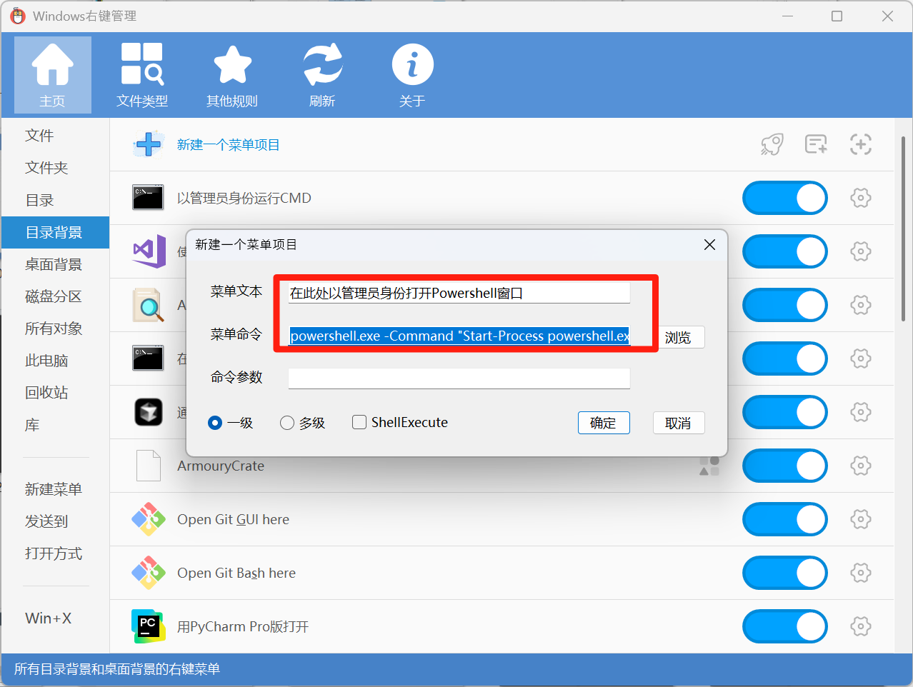Click the rocket icon in the header row
913x687 pixels.
click(772, 144)
